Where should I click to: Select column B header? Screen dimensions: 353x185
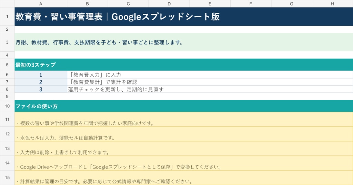click(x=87, y=3)
